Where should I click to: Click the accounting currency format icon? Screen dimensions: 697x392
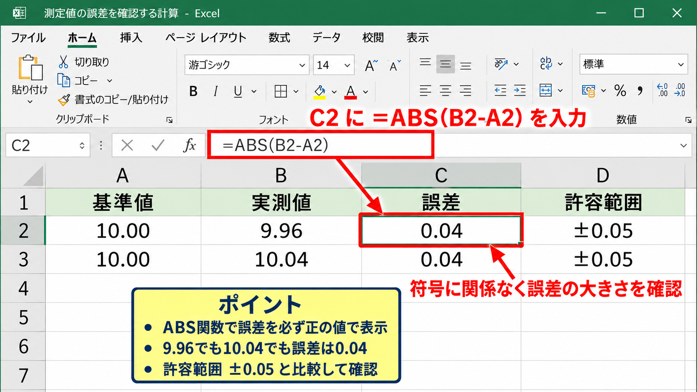point(589,90)
